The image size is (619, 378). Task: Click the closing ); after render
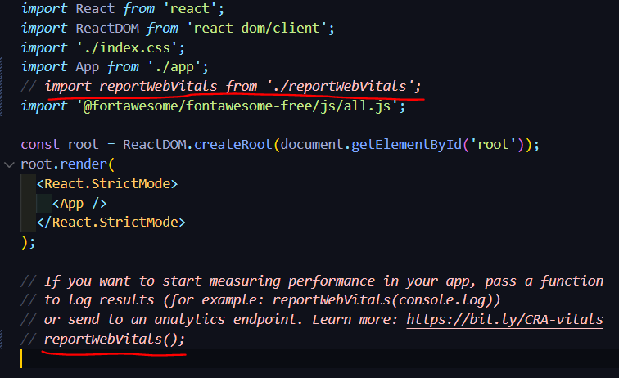click(28, 242)
